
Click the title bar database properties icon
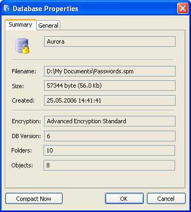[x=7, y=9]
